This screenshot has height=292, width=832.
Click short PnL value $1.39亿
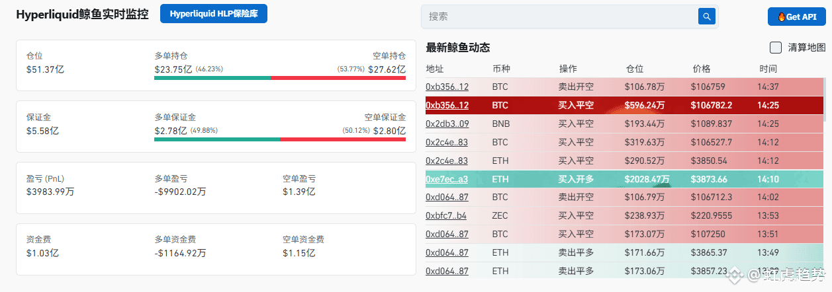click(299, 192)
